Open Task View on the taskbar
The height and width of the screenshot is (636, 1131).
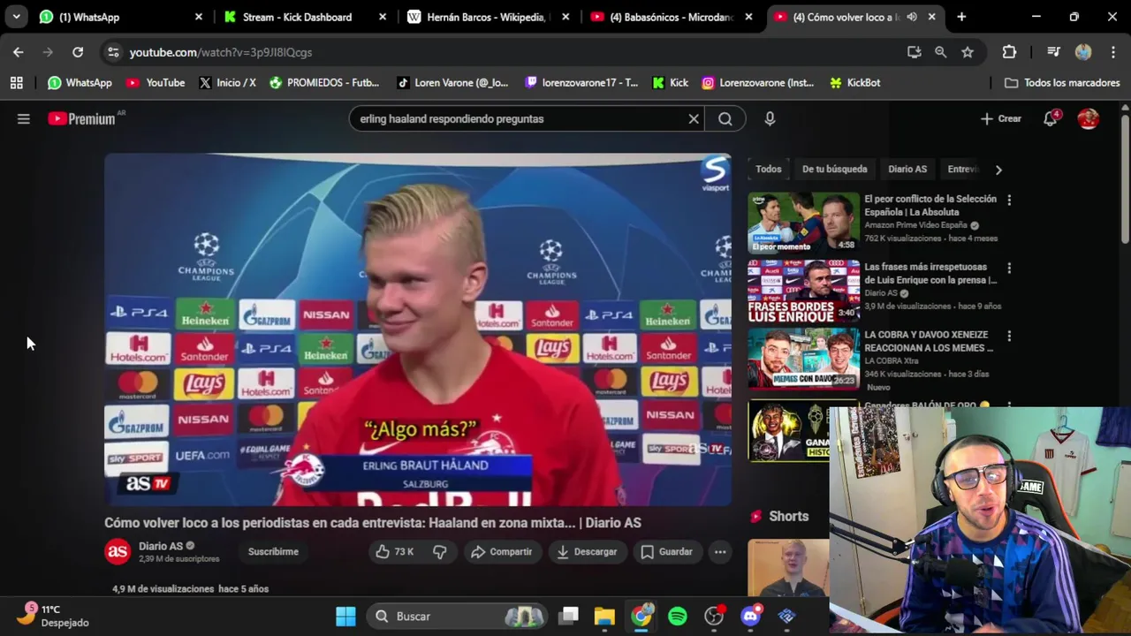coord(569,617)
